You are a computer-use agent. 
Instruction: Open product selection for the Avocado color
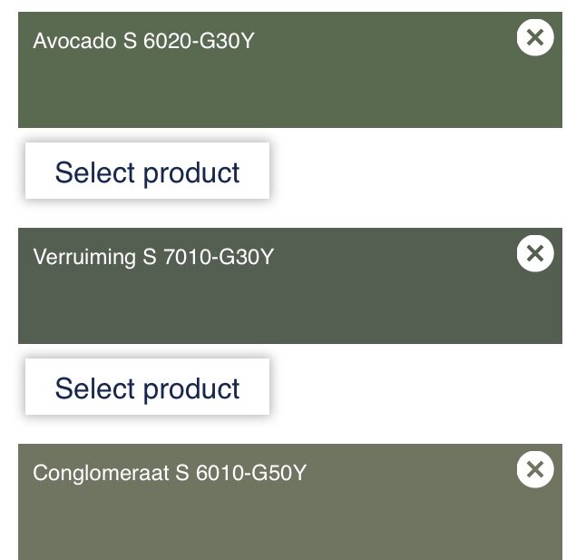pyautogui.click(x=147, y=171)
